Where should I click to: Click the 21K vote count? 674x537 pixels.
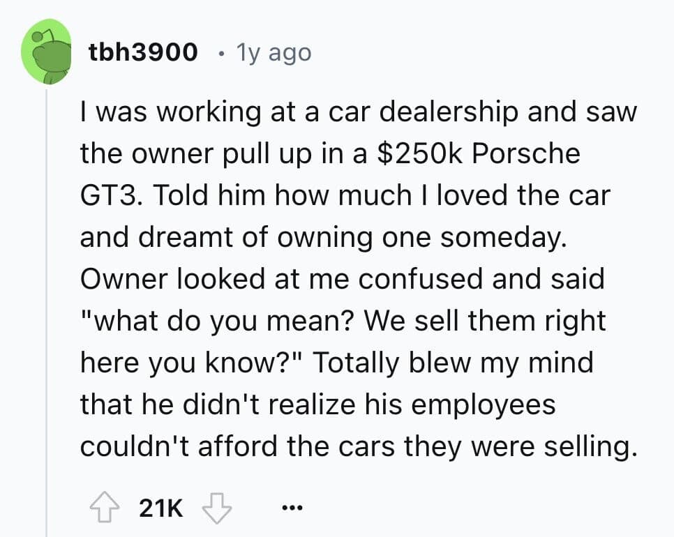(x=161, y=508)
